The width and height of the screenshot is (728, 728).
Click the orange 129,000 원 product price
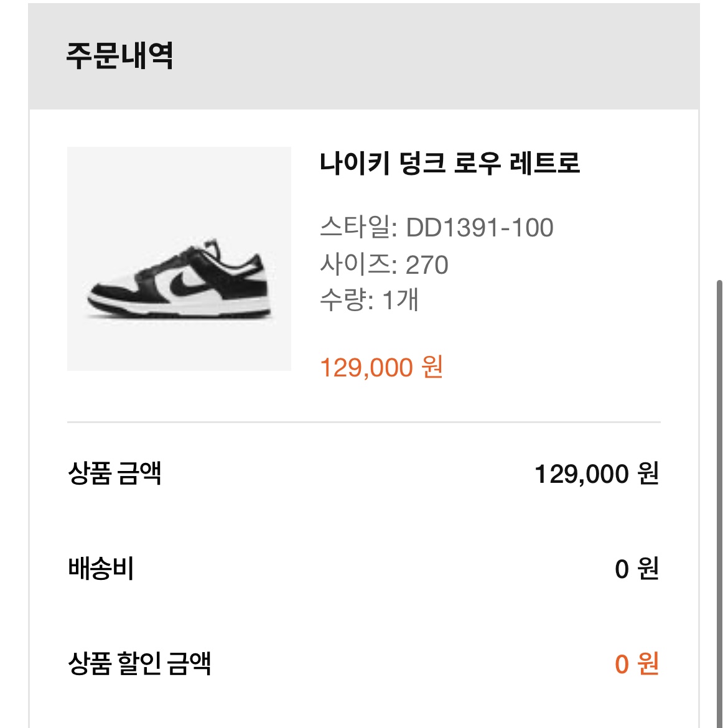[381, 367]
